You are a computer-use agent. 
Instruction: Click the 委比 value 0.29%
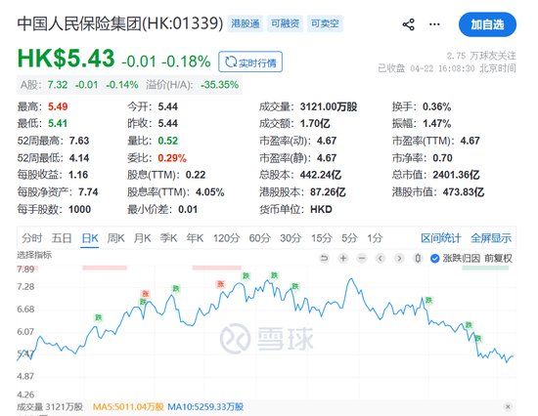(x=172, y=158)
